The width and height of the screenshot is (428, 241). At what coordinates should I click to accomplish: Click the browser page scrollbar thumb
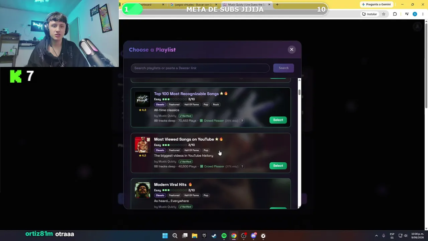pyautogui.click(x=426, y=65)
